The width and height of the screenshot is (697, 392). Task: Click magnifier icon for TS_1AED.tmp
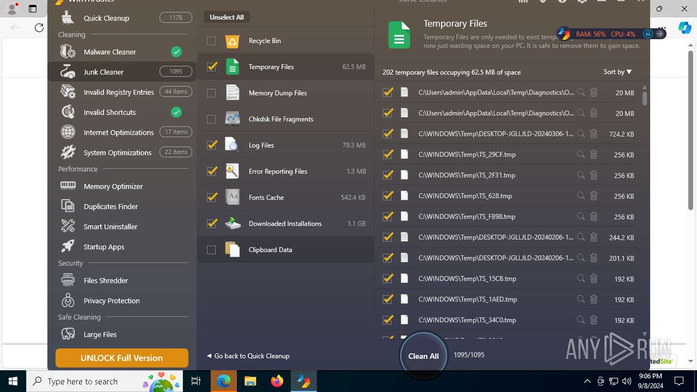point(581,299)
